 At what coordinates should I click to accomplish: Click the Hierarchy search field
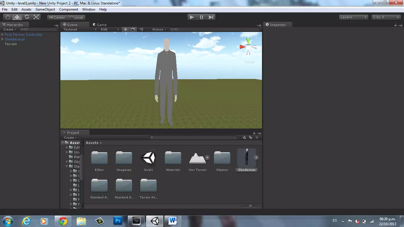click(x=38, y=29)
